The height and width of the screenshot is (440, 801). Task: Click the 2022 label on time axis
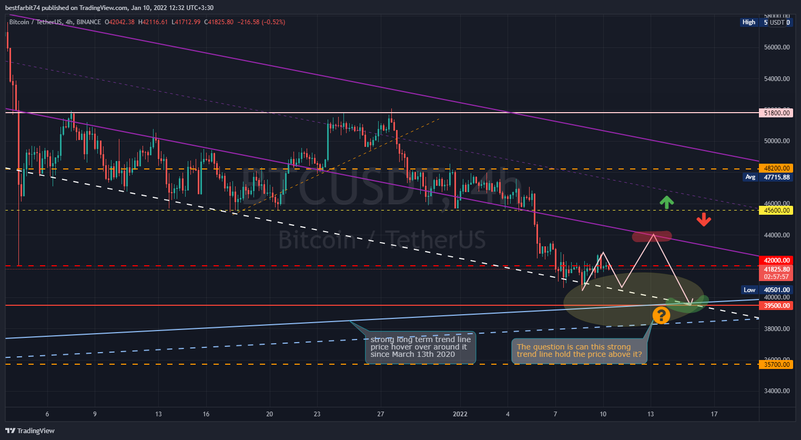(460, 414)
